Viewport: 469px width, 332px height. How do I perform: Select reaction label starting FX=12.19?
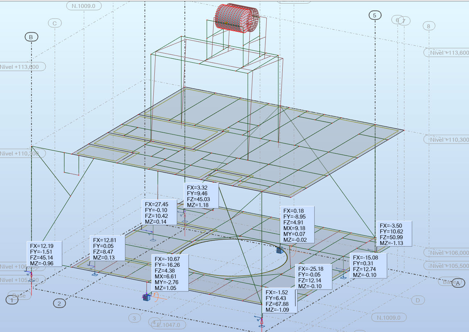click(x=45, y=254)
